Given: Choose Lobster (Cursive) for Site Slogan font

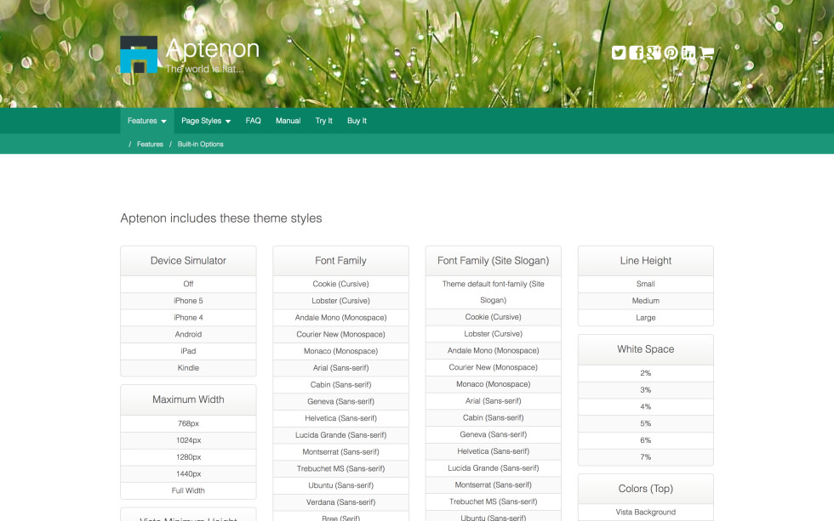Looking at the screenshot, I should [493, 333].
